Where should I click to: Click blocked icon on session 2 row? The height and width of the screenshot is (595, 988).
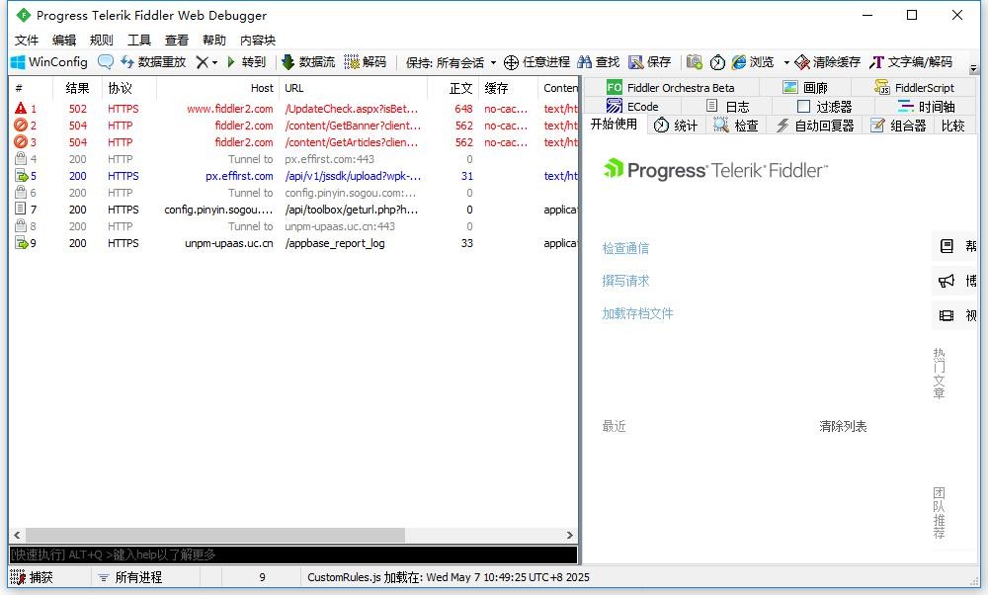tap(21, 126)
